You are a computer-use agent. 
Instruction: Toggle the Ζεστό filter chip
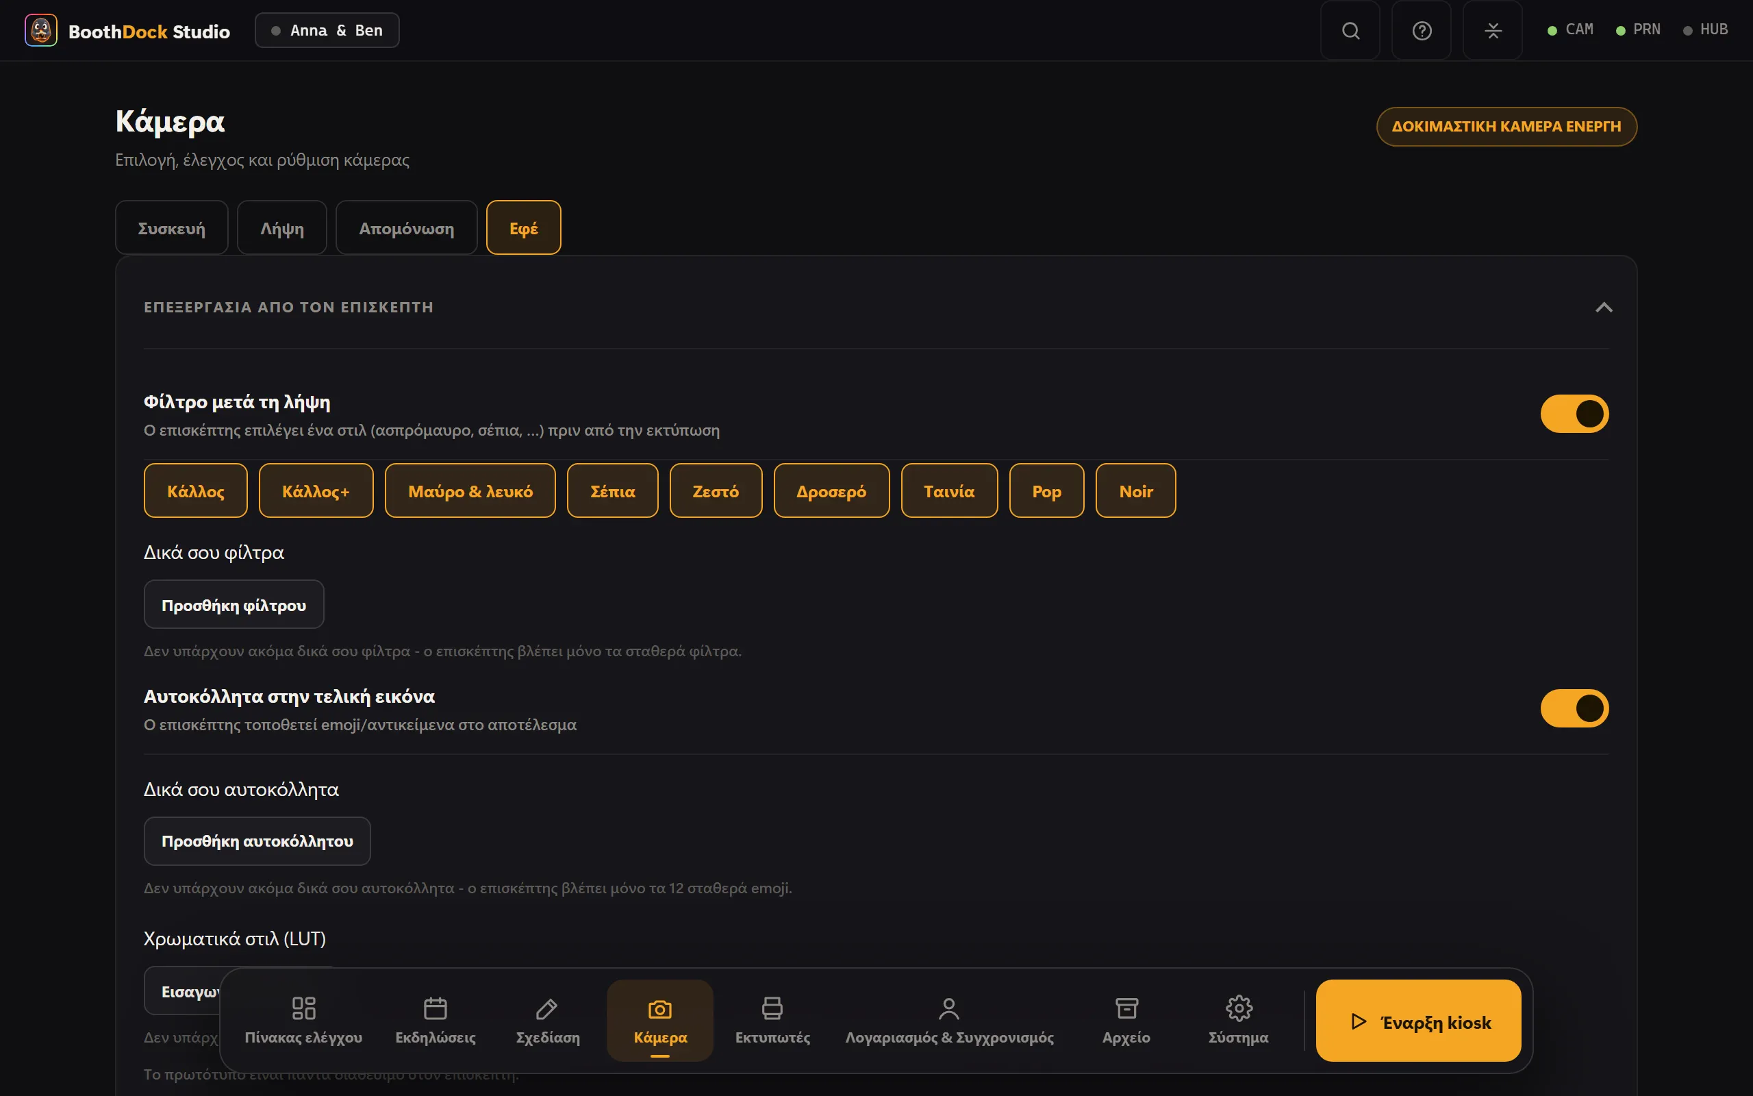click(716, 490)
